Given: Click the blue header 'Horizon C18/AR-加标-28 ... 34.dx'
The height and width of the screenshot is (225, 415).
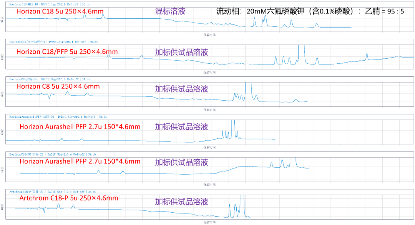Looking at the screenshot, I should (x=53, y=154).
